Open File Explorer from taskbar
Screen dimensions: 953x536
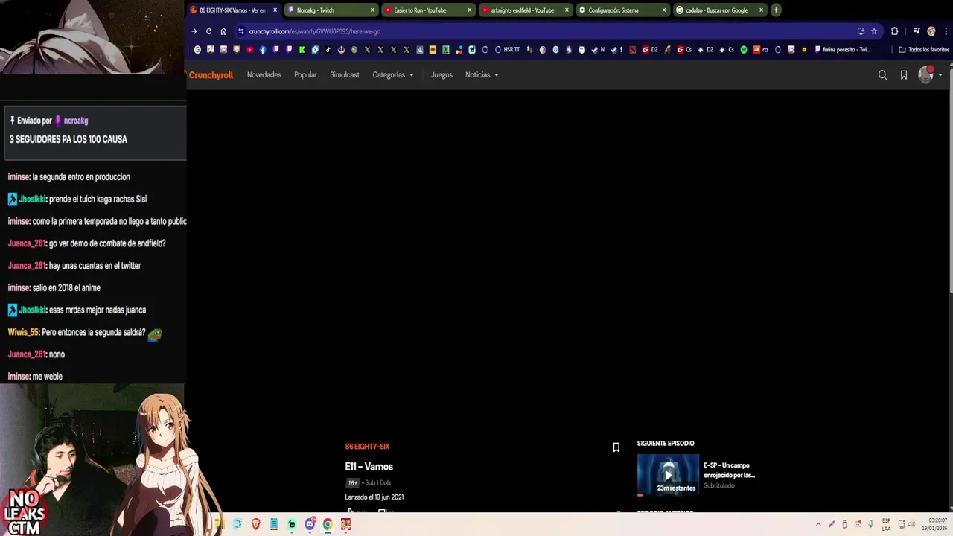click(220, 524)
